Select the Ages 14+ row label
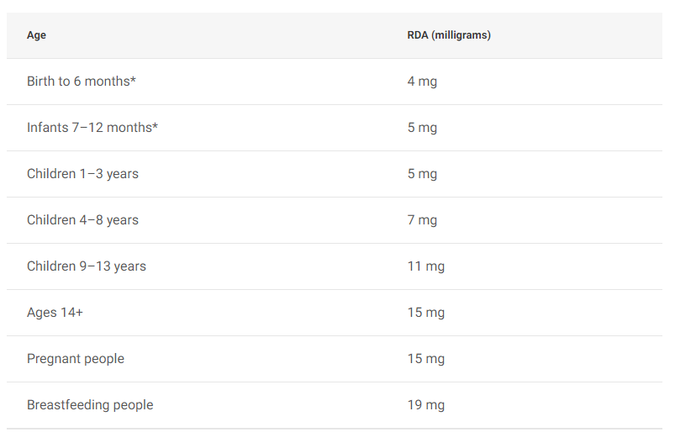 click(55, 313)
